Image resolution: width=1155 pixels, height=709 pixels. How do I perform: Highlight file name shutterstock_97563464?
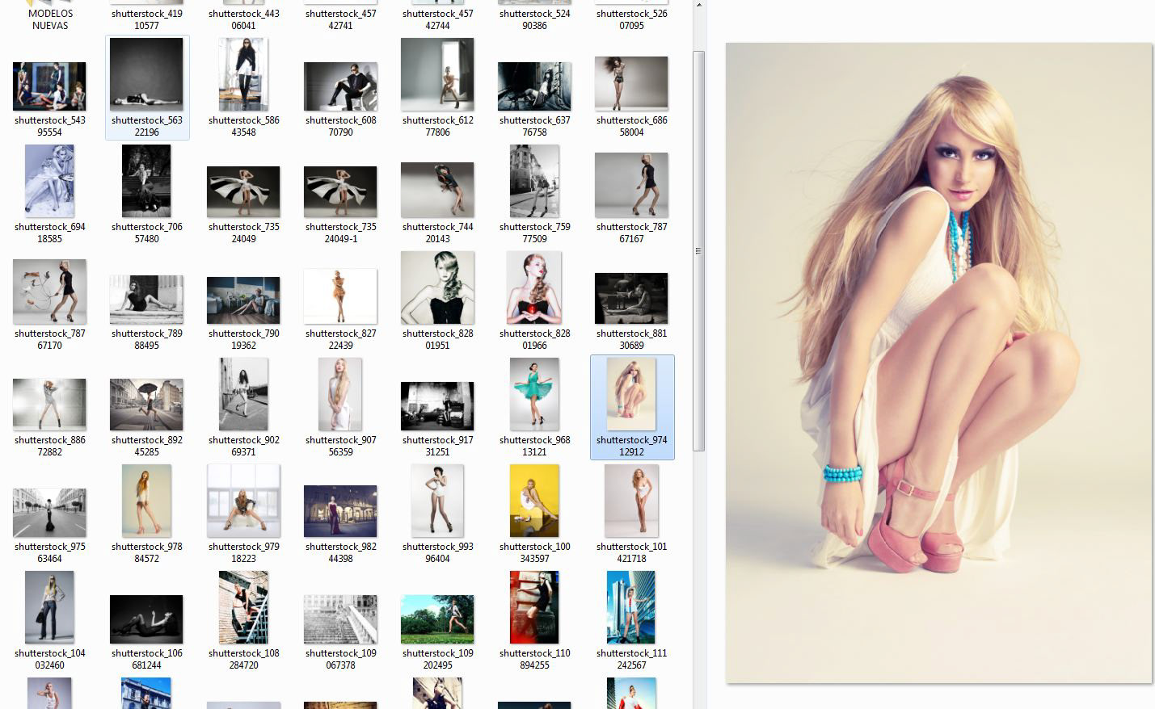tap(49, 552)
